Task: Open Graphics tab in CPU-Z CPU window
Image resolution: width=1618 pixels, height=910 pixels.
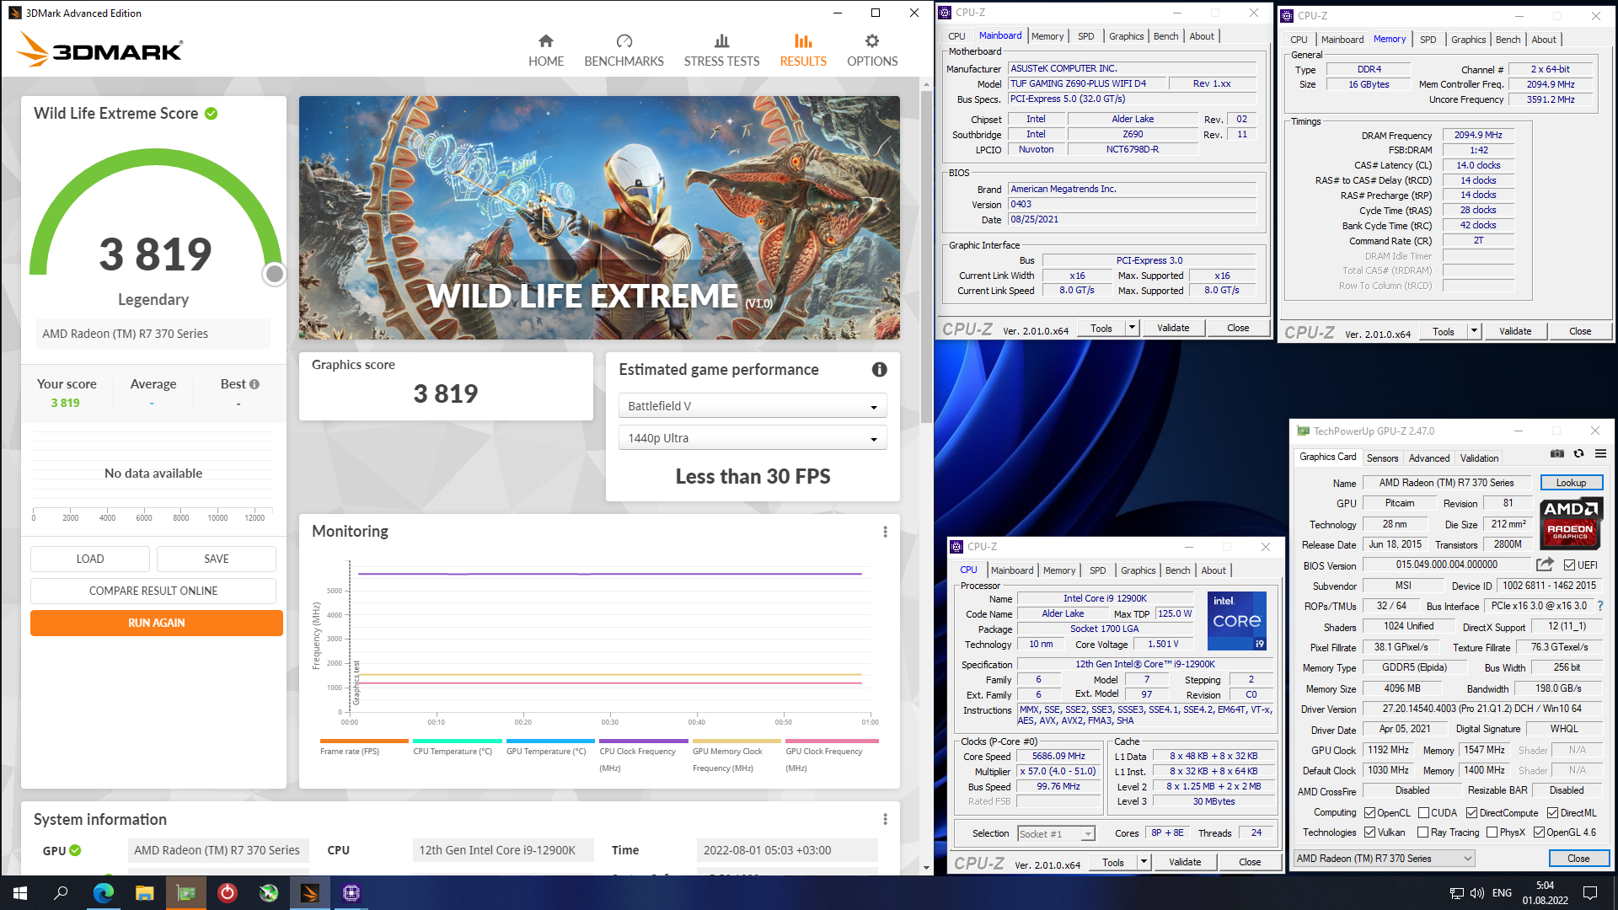Action: click(1138, 570)
